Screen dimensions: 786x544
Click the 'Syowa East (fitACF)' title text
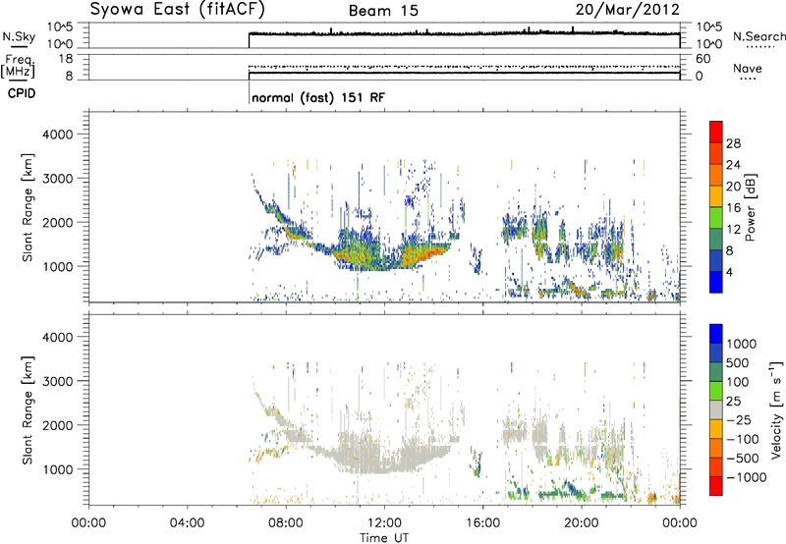(x=178, y=10)
